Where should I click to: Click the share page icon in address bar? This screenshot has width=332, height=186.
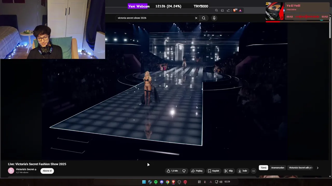point(228,10)
